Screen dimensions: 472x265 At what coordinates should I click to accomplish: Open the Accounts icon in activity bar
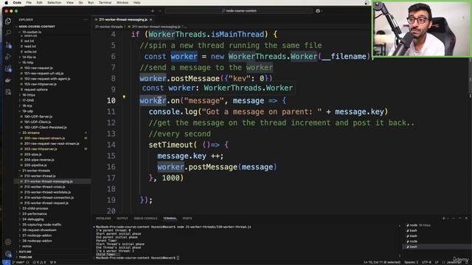tap(8, 241)
